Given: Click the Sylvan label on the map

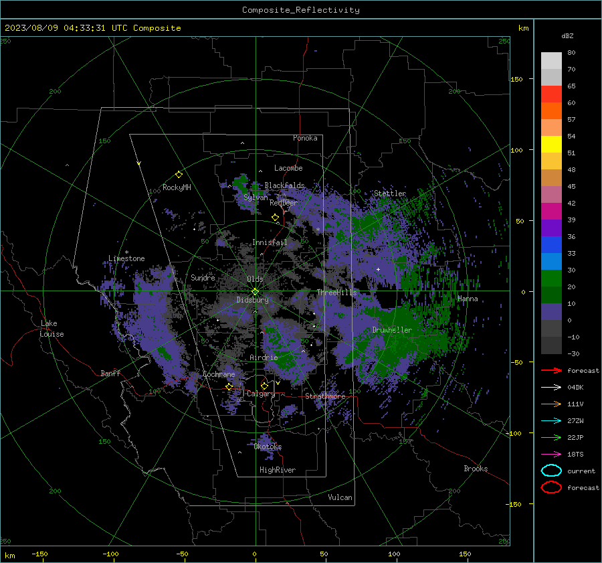Looking at the screenshot, I should (256, 197).
